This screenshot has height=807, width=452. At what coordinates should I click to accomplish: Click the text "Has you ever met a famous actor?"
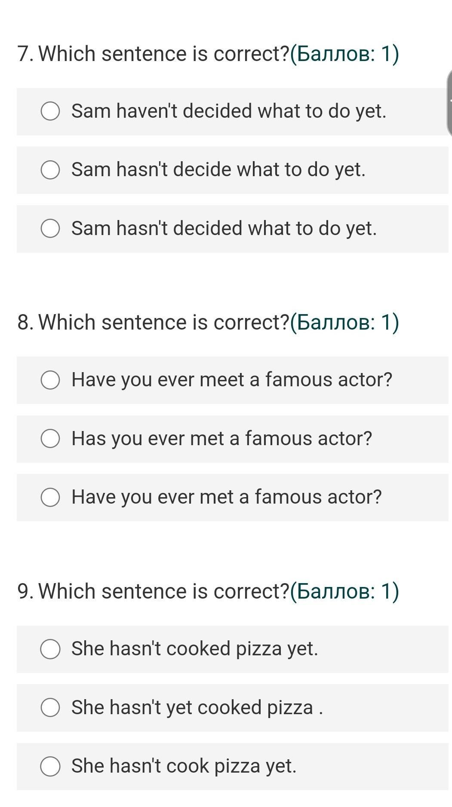(x=221, y=439)
